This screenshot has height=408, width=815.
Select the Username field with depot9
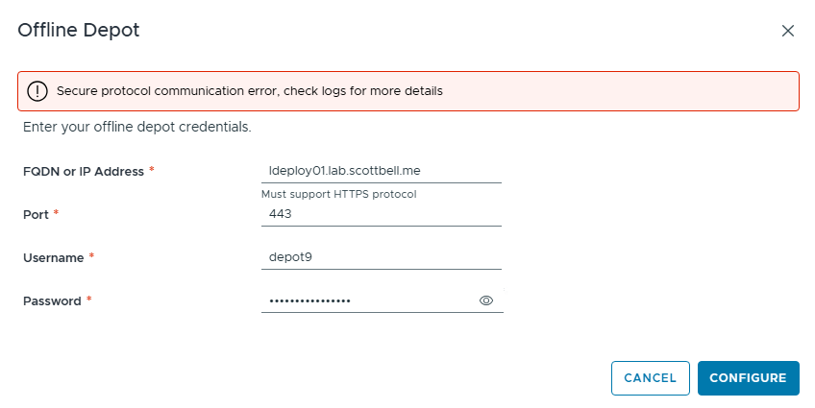[381, 257]
